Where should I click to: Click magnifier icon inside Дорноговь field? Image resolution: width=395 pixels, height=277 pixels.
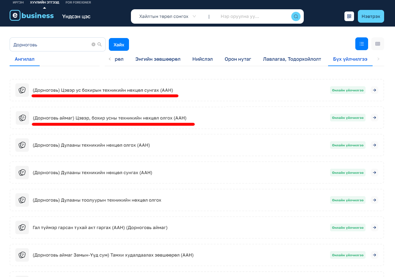coord(100,44)
